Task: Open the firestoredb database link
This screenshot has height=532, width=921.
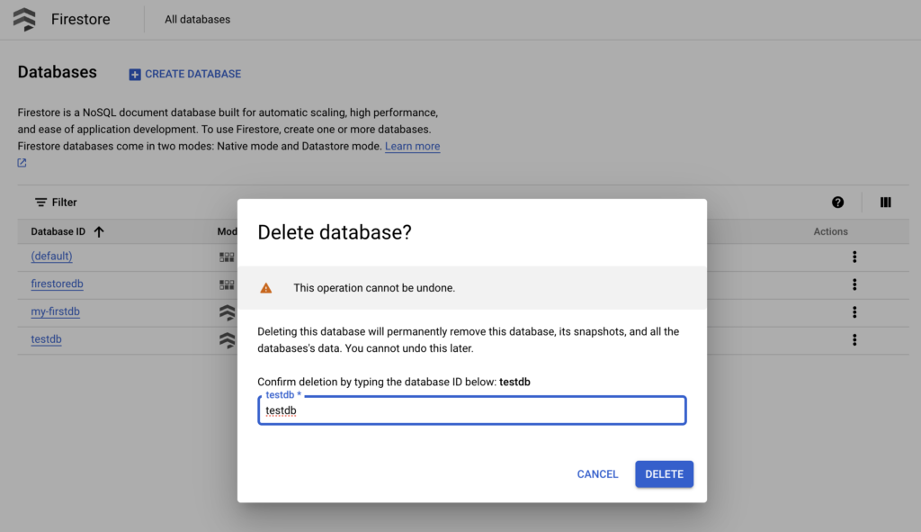Action: click(57, 284)
